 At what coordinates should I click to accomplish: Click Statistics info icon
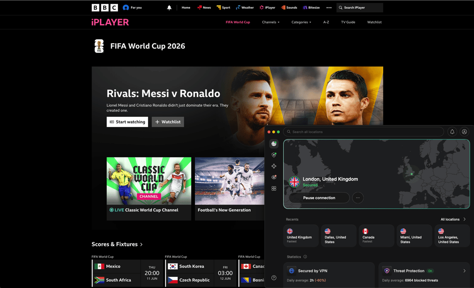click(306, 257)
